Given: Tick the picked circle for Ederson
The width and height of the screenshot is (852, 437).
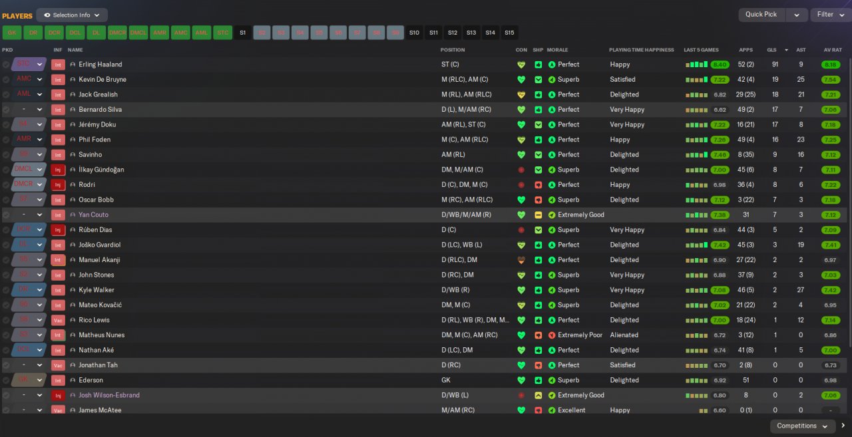Looking at the screenshot, I should click(6, 380).
